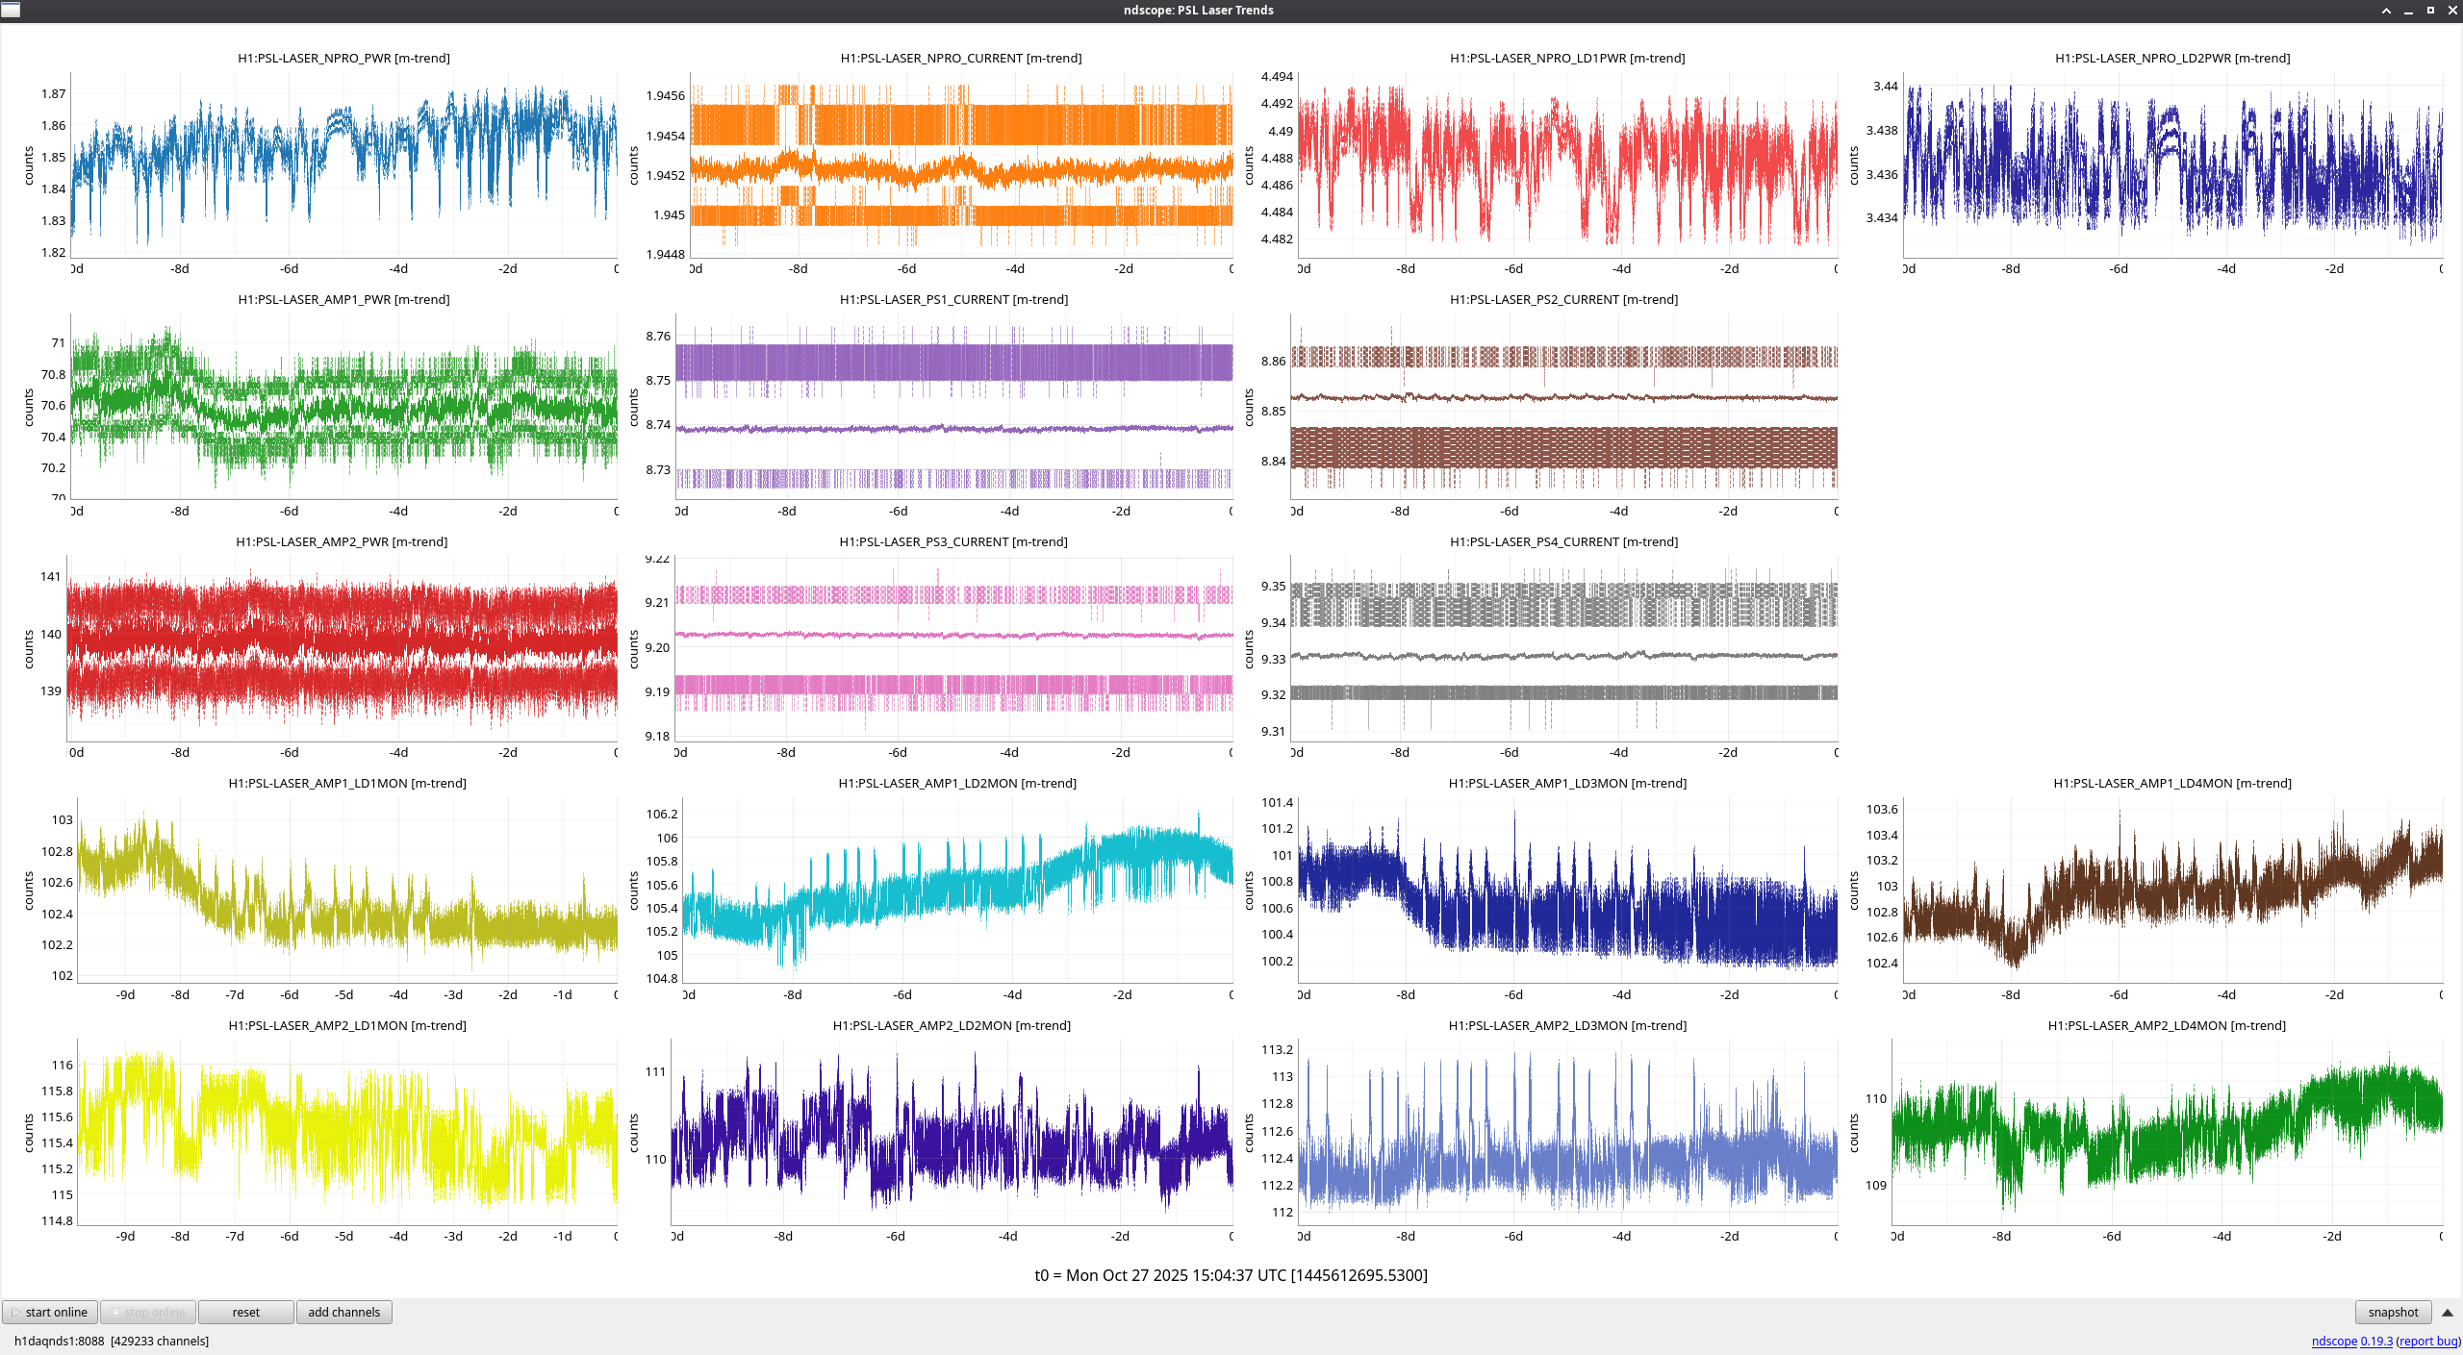Image resolution: width=2463 pixels, height=1355 pixels.
Task: Click the start online button
Action: 50,1312
